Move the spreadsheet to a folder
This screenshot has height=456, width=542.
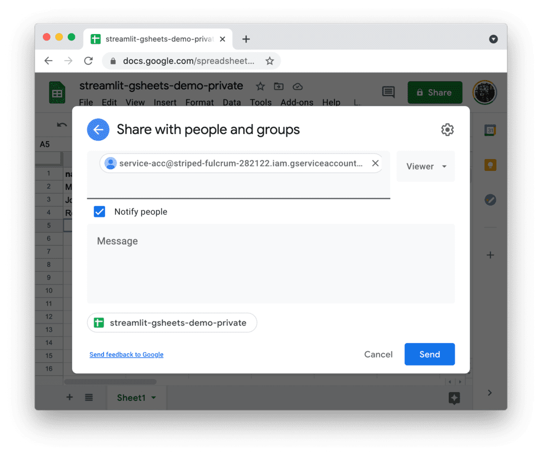click(x=279, y=87)
